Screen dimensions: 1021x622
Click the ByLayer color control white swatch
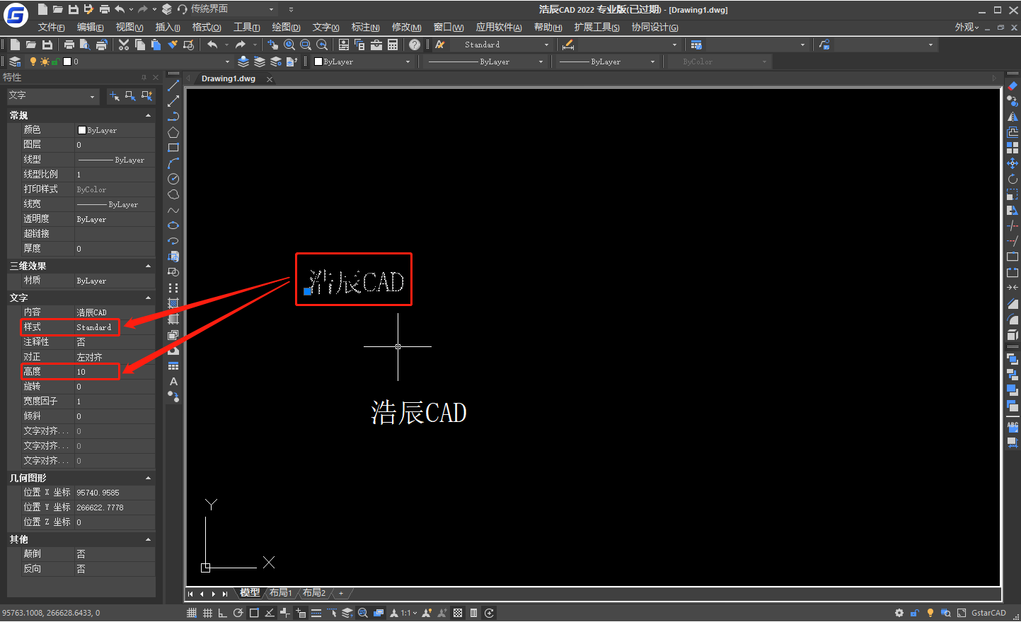(318, 61)
